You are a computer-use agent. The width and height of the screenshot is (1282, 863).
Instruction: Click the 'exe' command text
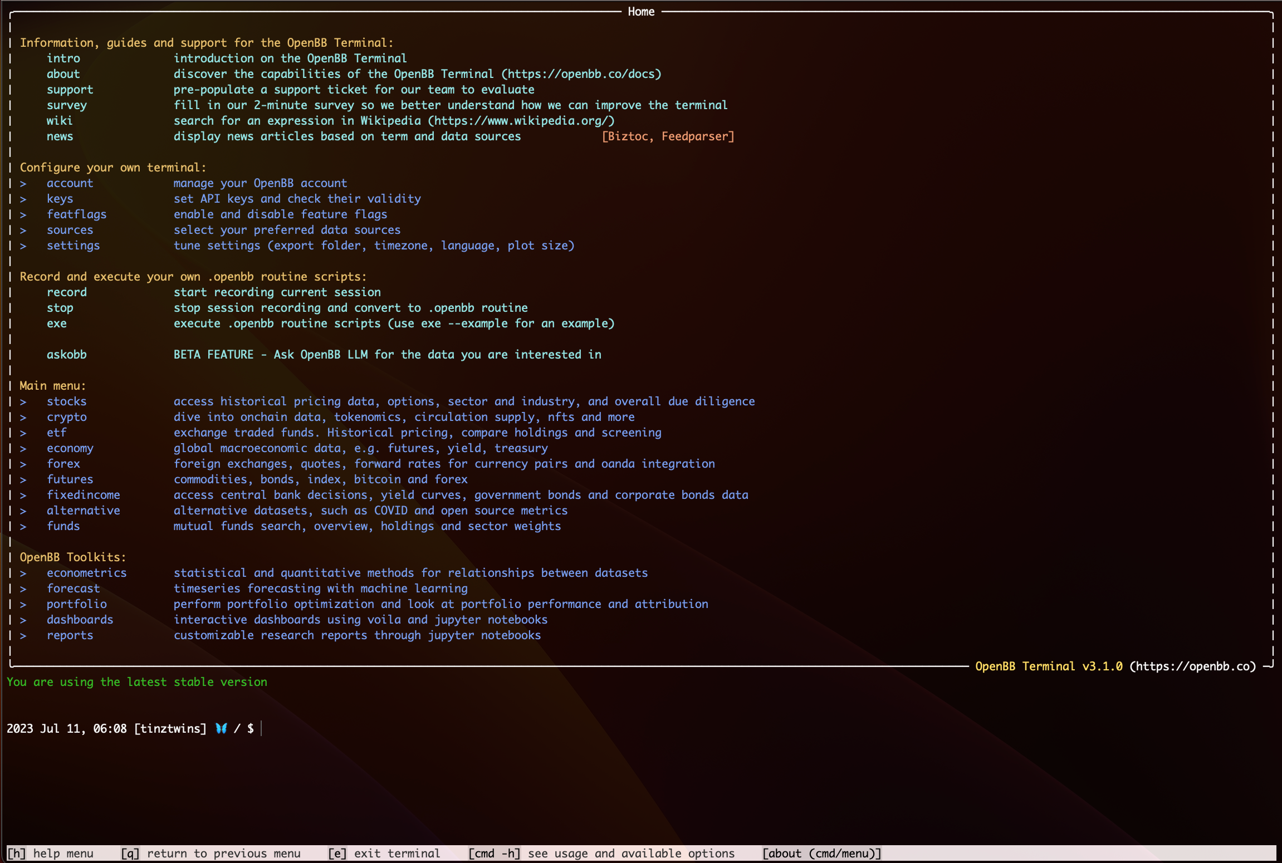pyautogui.click(x=57, y=323)
